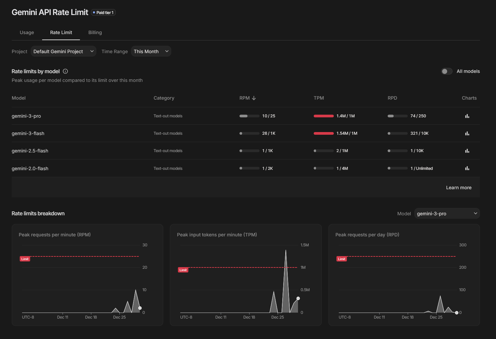
Task: Open the Model gemini-3-pro dropdown
Action: pyautogui.click(x=447, y=214)
